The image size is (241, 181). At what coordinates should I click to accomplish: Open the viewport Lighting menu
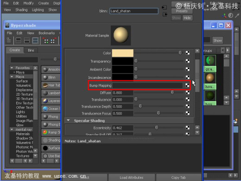pyautogui.click(x=38, y=10)
